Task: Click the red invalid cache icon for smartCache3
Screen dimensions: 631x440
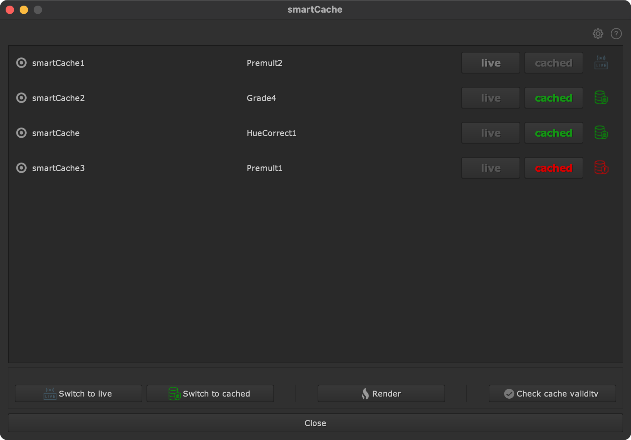Action: pos(601,168)
